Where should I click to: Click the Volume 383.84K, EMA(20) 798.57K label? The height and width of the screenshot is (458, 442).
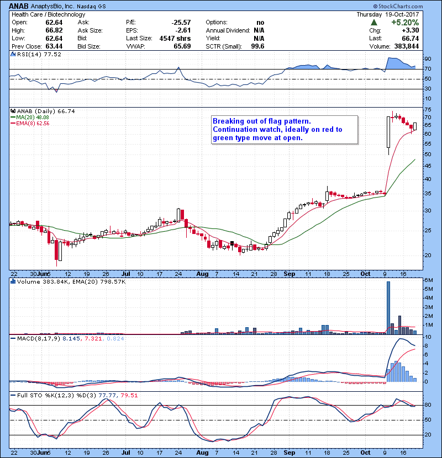[x=71, y=281]
